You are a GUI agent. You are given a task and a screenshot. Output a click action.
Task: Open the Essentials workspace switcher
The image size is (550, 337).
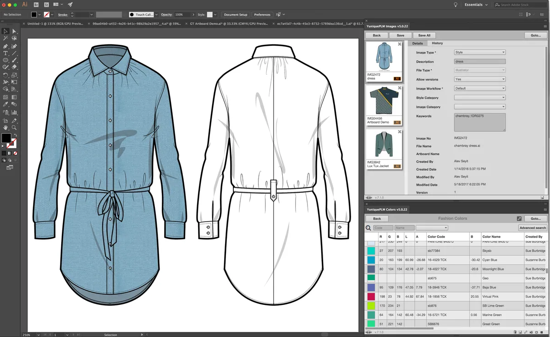pos(476,5)
